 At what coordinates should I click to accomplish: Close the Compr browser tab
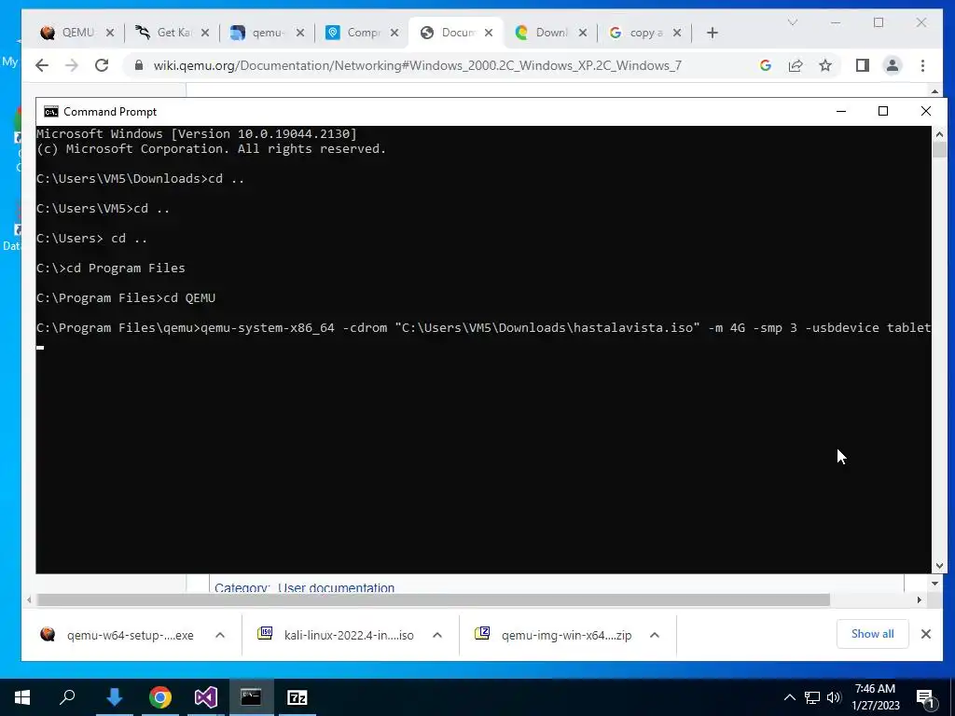(394, 33)
